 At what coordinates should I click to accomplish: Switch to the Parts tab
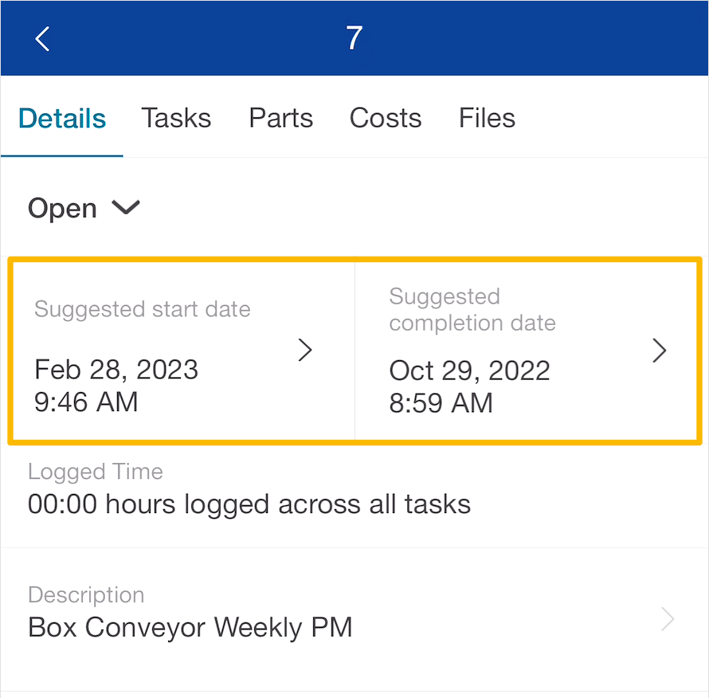pos(280,119)
